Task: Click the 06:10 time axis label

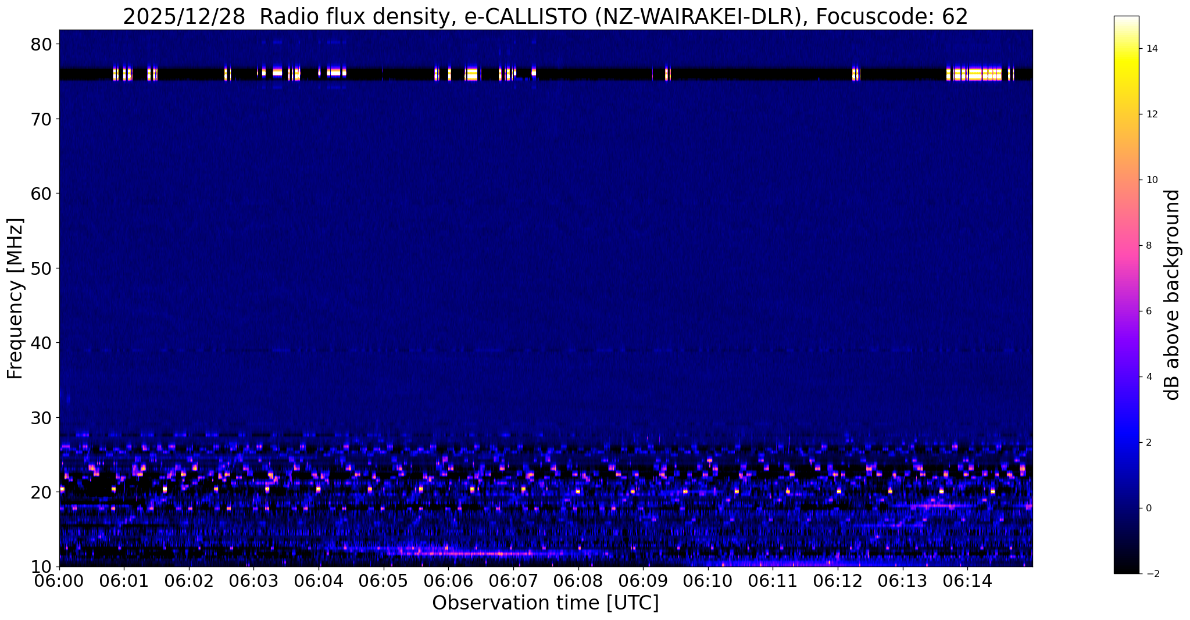Action: (708, 580)
